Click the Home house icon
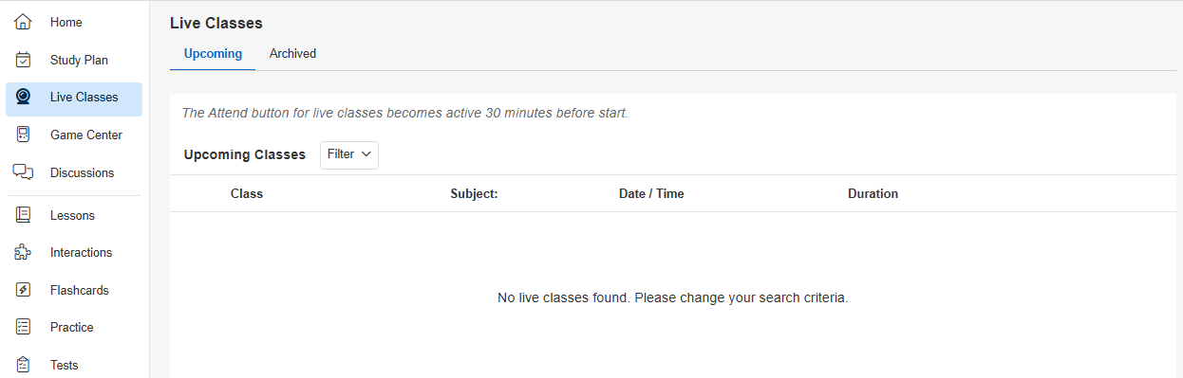Viewport: 1183px width, 378px height. (x=24, y=22)
